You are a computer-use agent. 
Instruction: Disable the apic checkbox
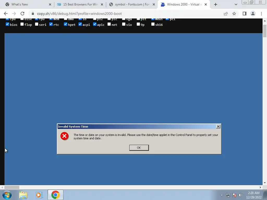click(95, 24)
